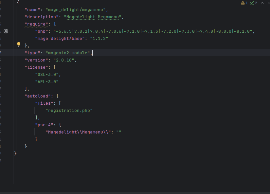
Task: Place cursor on "name" key
Action: coord(32,9)
